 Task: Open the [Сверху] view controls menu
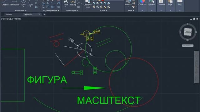7,19
